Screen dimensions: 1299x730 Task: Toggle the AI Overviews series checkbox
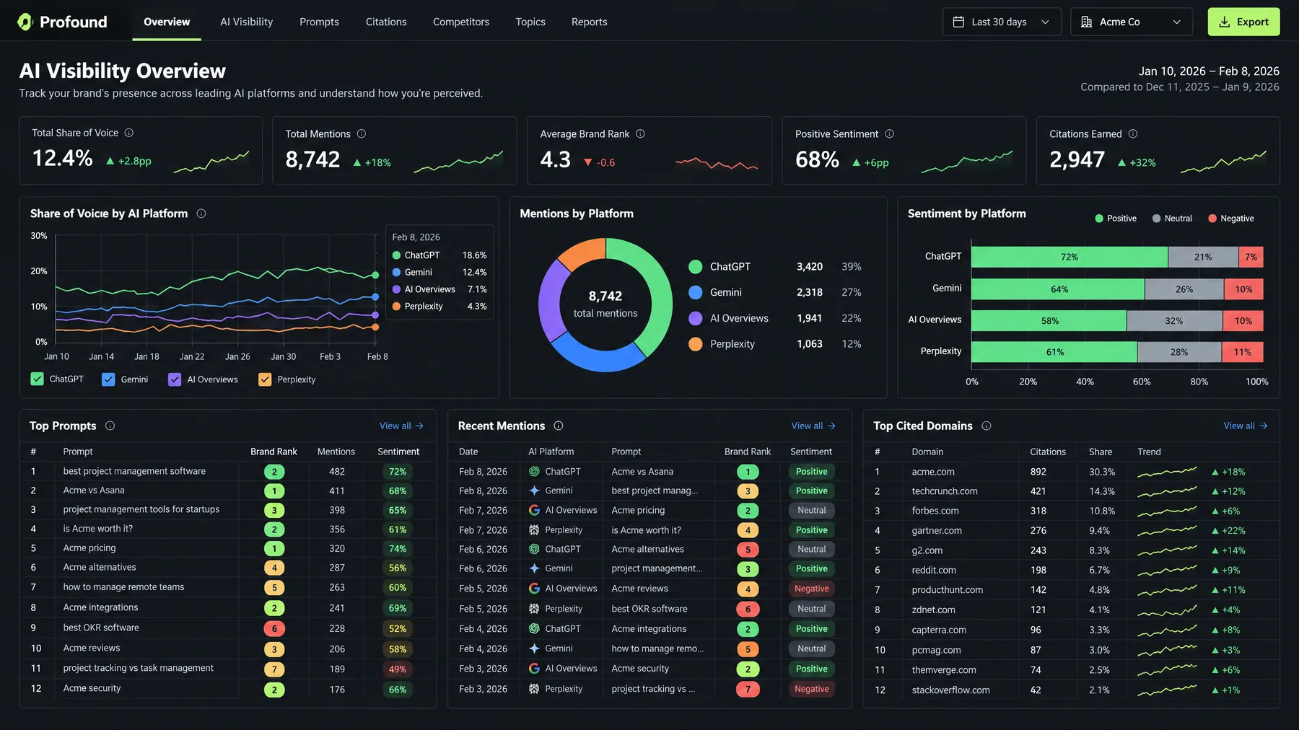[x=175, y=379]
